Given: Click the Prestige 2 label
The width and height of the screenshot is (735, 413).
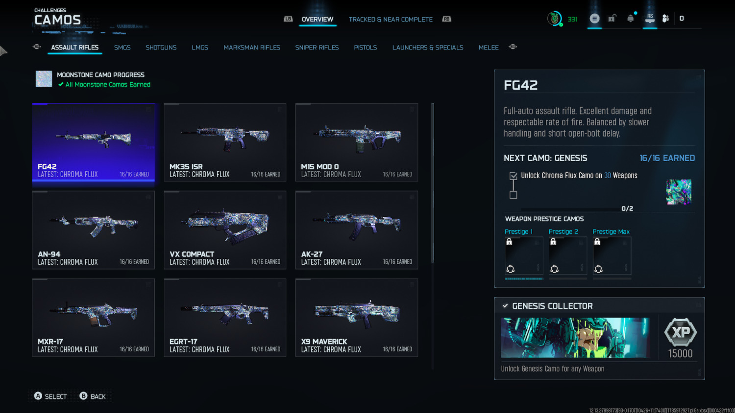Looking at the screenshot, I should (x=563, y=231).
